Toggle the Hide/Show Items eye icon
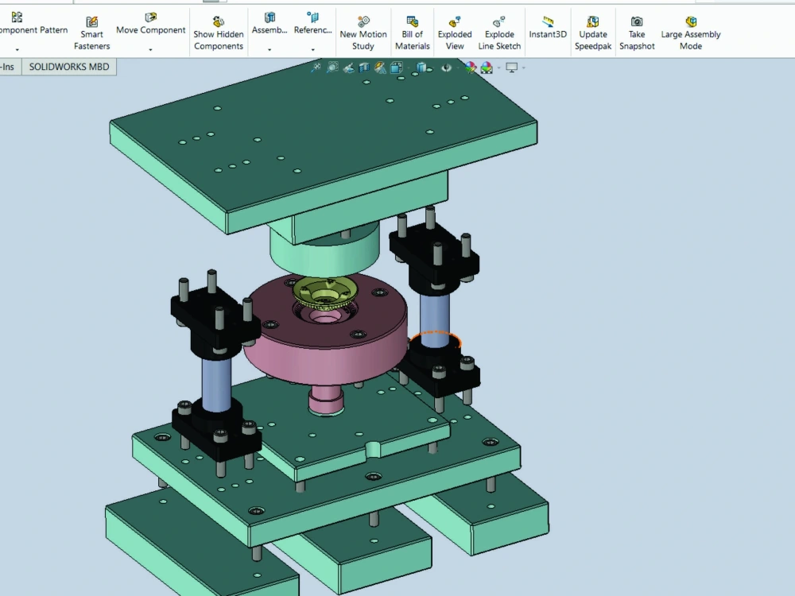795x596 pixels. (x=446, y=68)
